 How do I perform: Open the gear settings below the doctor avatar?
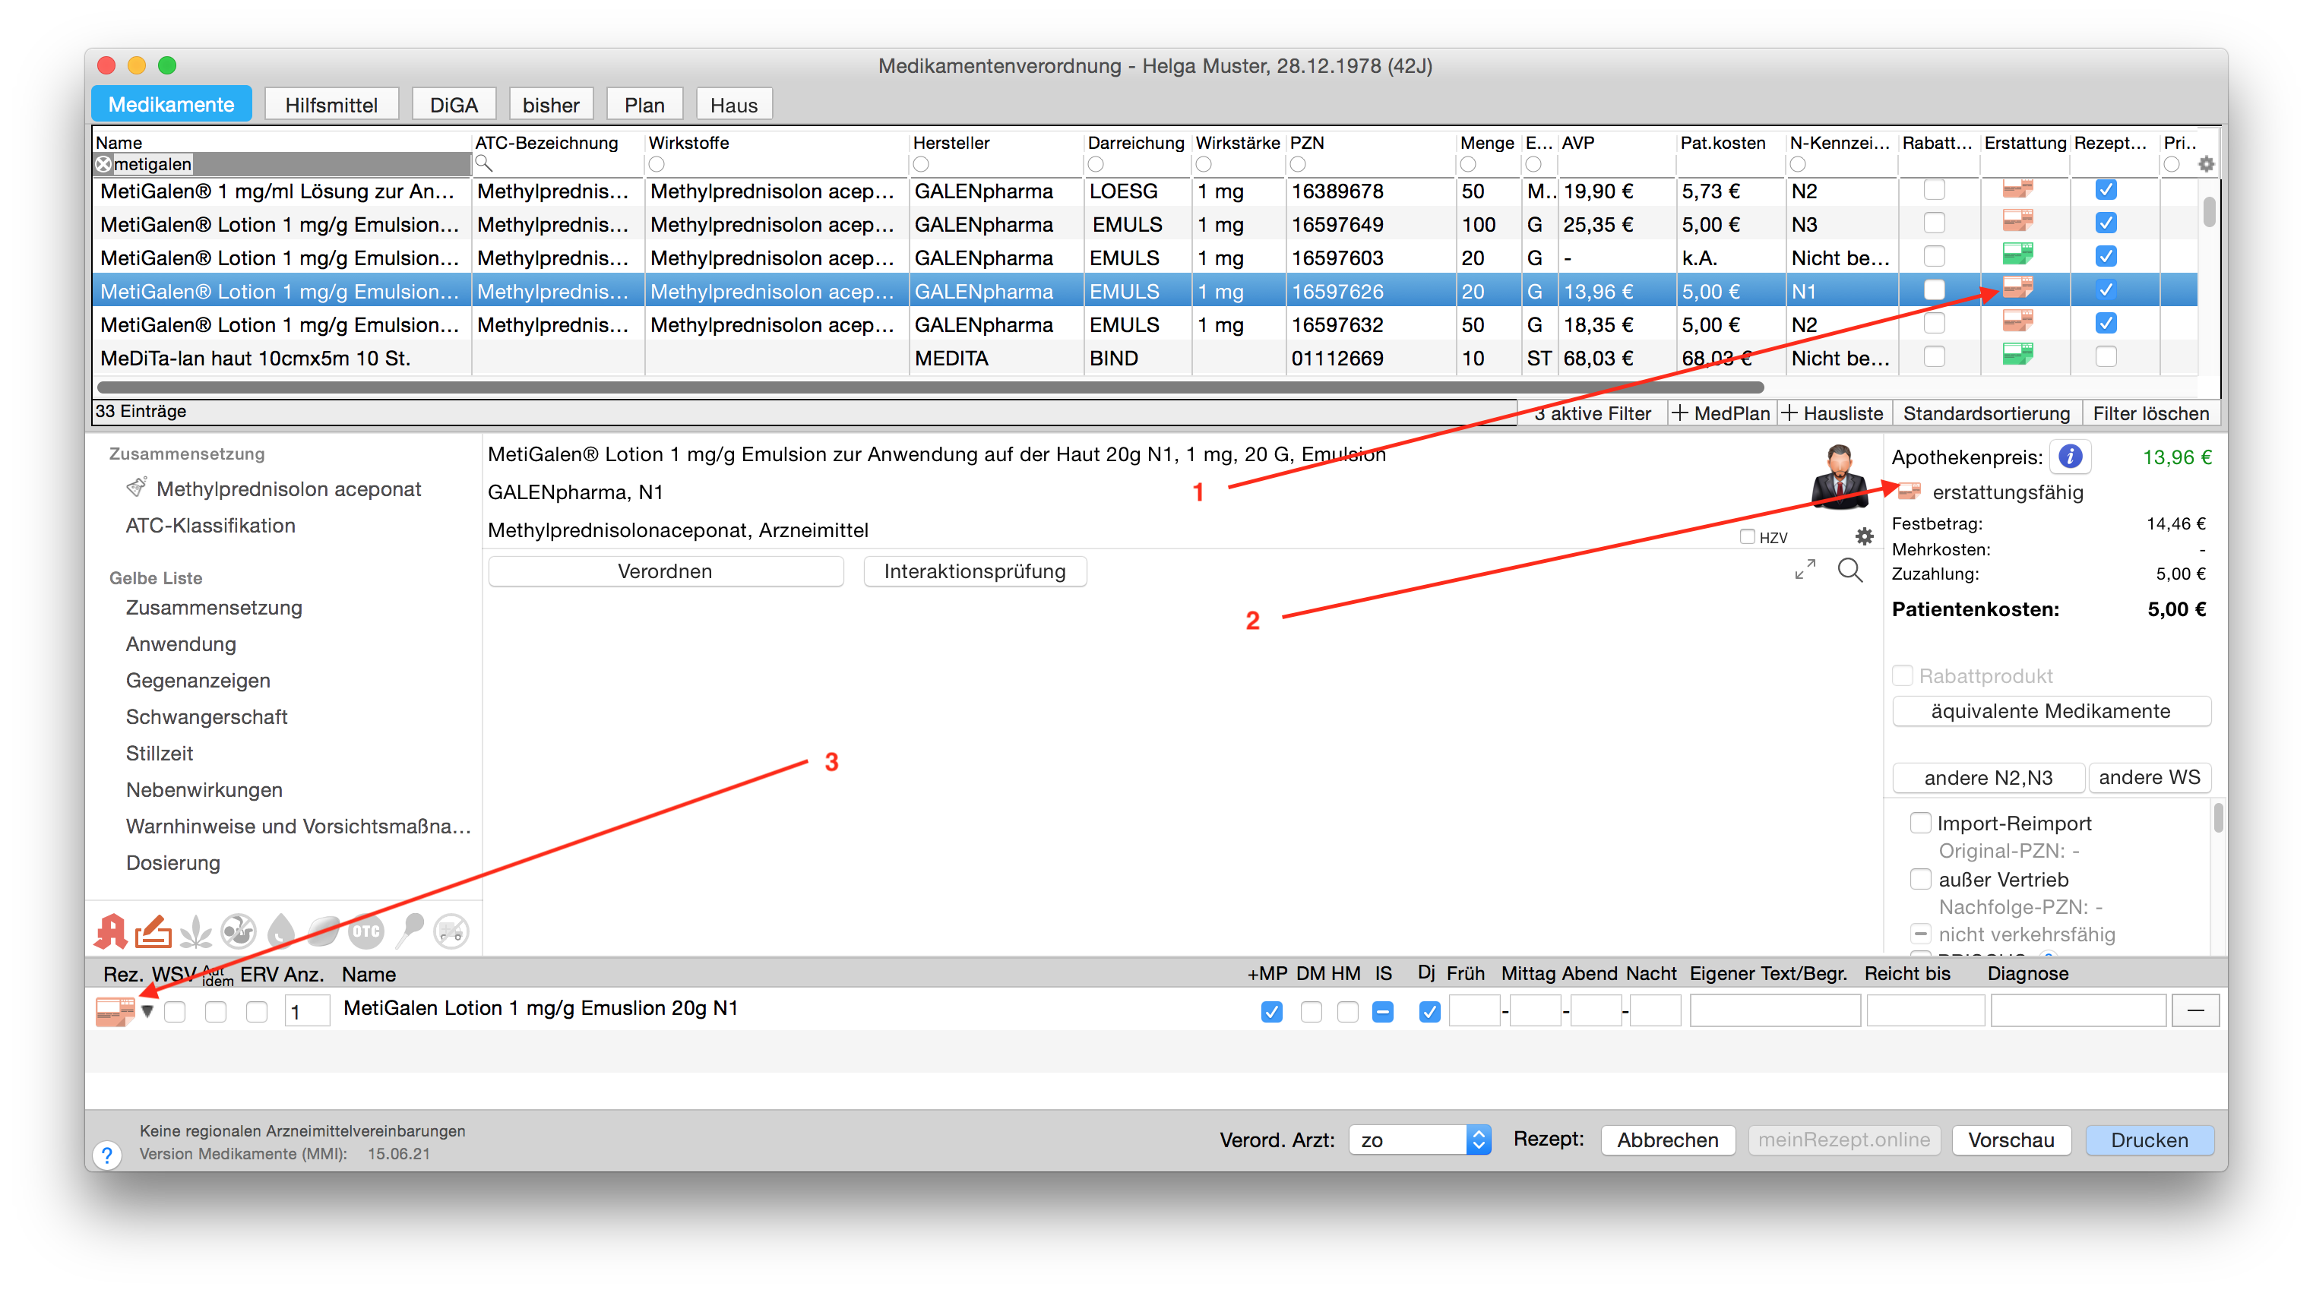click(1864, 537)
